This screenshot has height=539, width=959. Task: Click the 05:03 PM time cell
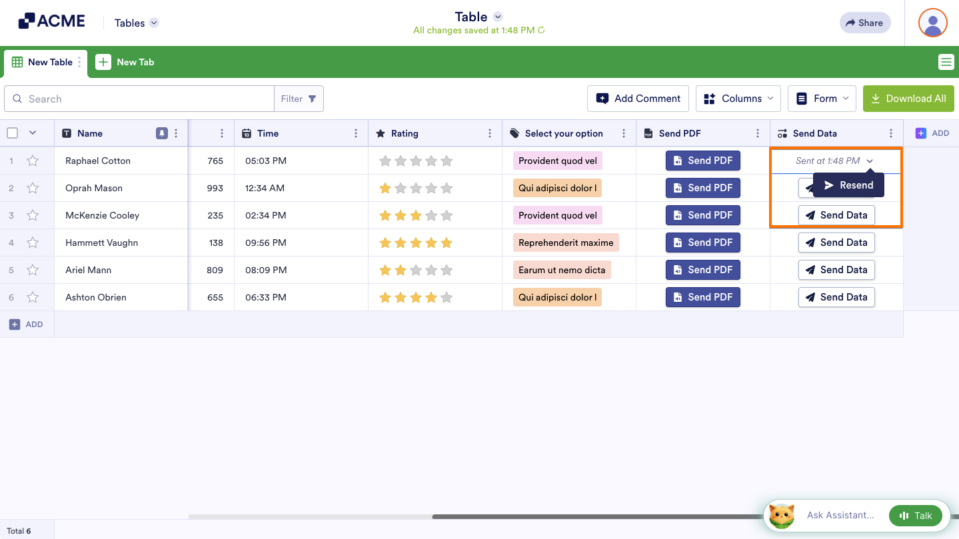[301, 161]
